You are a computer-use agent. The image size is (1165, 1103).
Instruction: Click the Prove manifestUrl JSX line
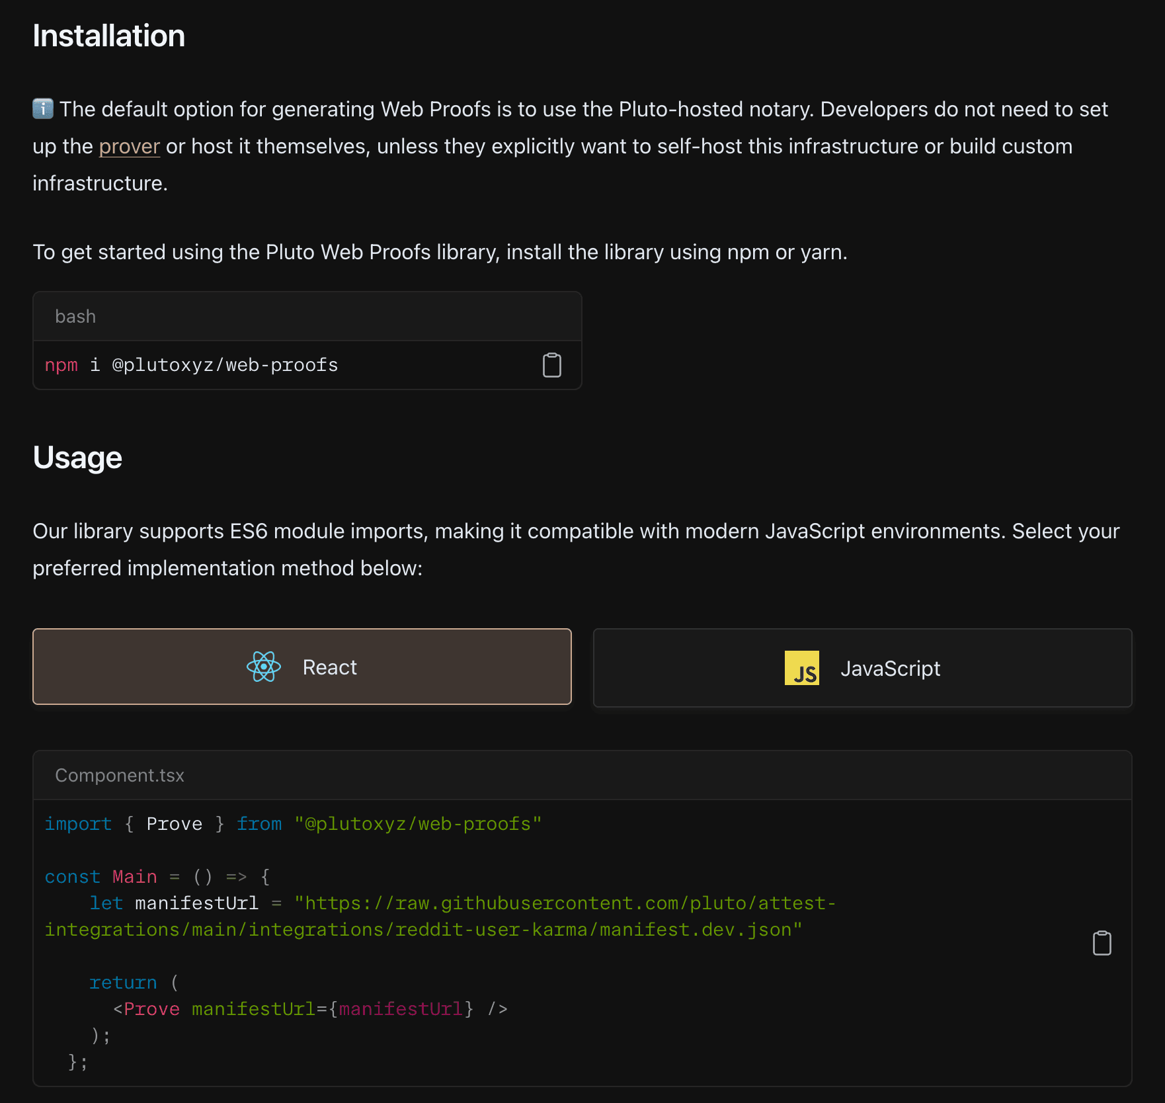(x=309, y=1009)
